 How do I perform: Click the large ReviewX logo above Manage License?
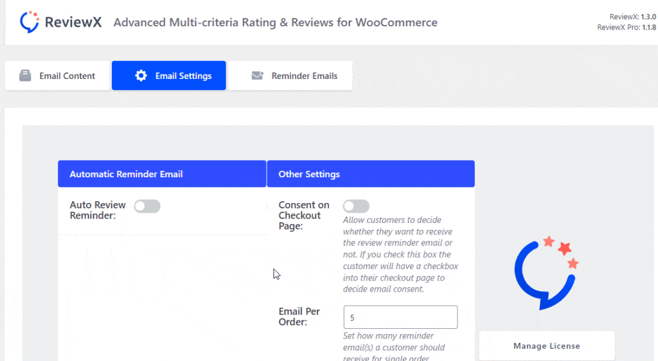546,273
